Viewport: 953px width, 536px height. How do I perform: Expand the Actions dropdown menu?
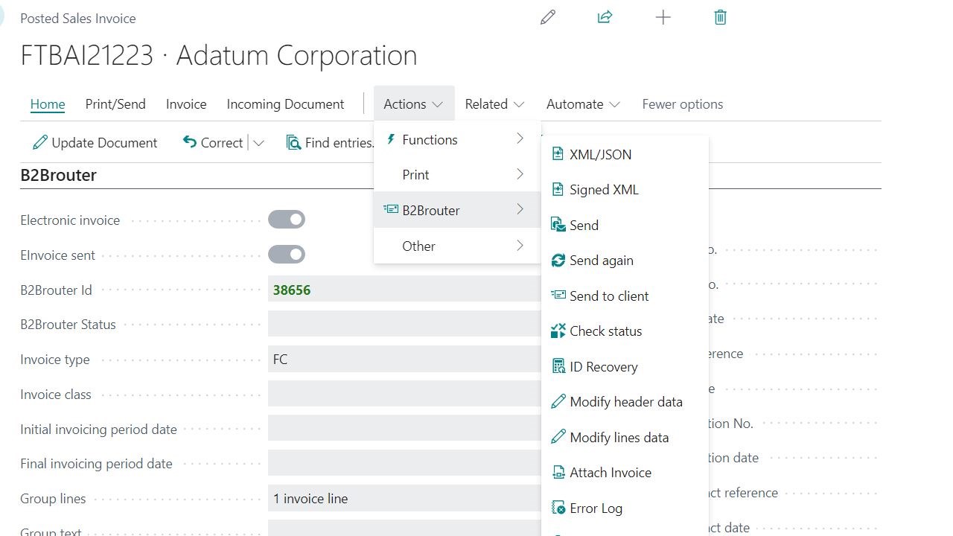(x=413, y=104)
